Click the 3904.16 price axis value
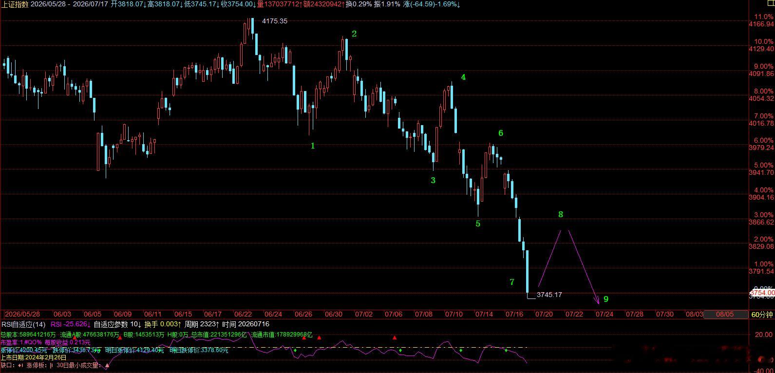This screenshot has height=373, width=775. (x=761, y=197)
